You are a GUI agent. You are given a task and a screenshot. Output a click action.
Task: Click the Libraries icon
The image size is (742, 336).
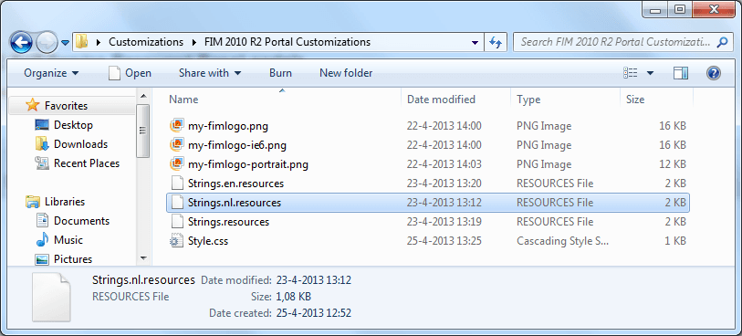coord(32,202)
